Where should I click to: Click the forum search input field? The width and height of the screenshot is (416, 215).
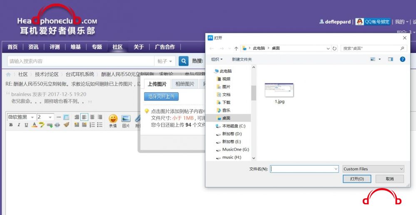tap(81, 61)
